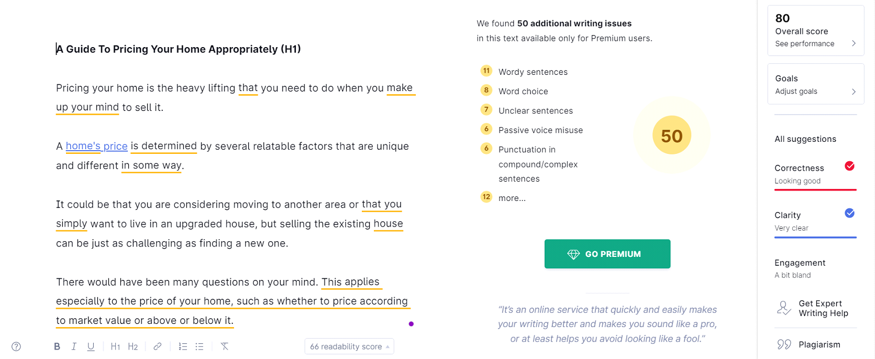This screenshot has height=359, width=875.
Task: Open Adjust goals chevron
Action: point(854,92)
